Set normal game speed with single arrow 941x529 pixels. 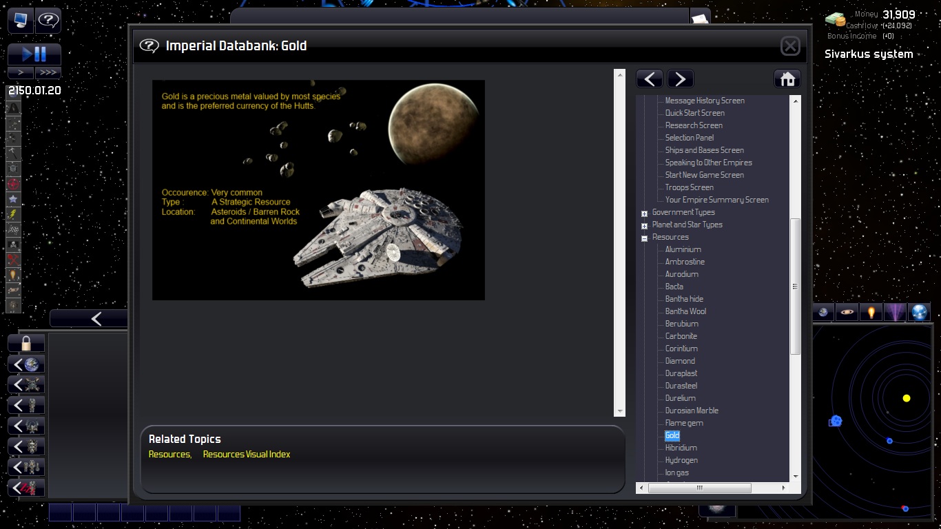point(21,72)
